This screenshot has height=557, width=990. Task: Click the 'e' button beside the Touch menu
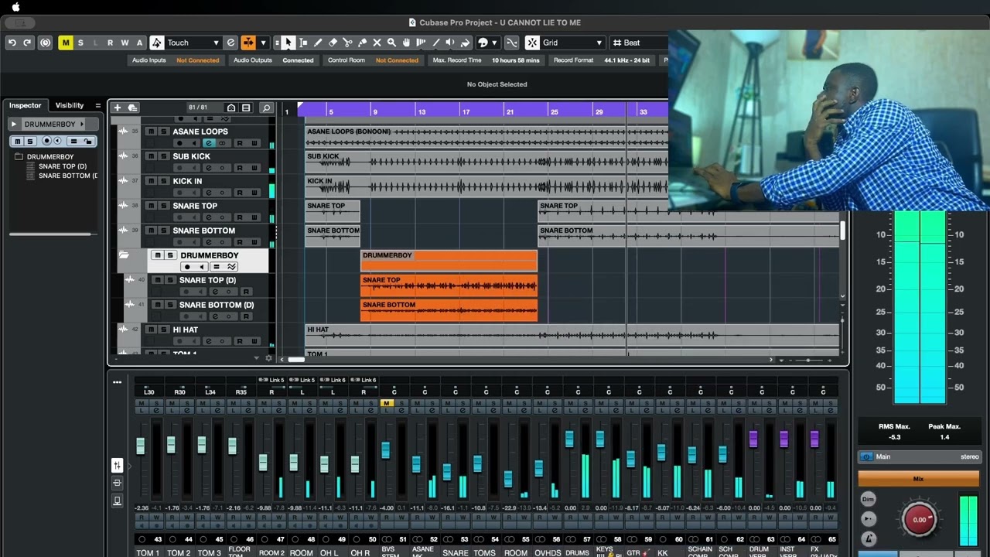click(x=230, y=43)
